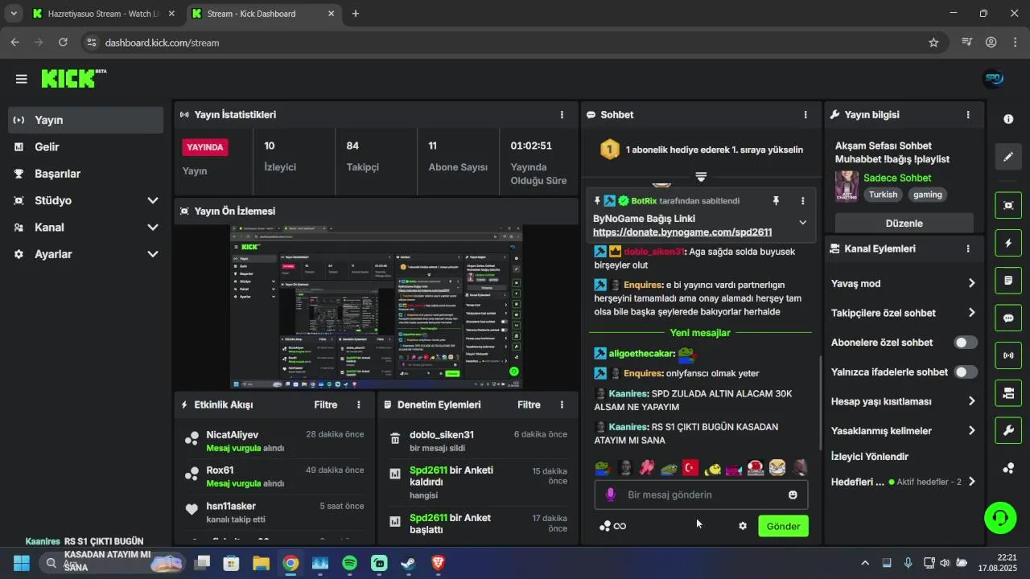The width and height of the screenshot is (1030, 579).
Task: Open Yasaklanmış kelimeler arrow
Action: click(x=971, y=431)
